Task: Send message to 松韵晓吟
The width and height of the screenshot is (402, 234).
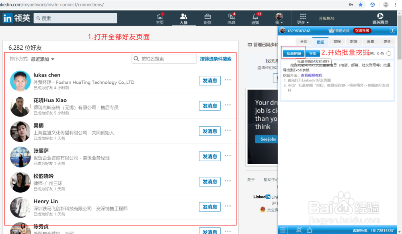Action: pyautogui.click(x=210, y=182)
